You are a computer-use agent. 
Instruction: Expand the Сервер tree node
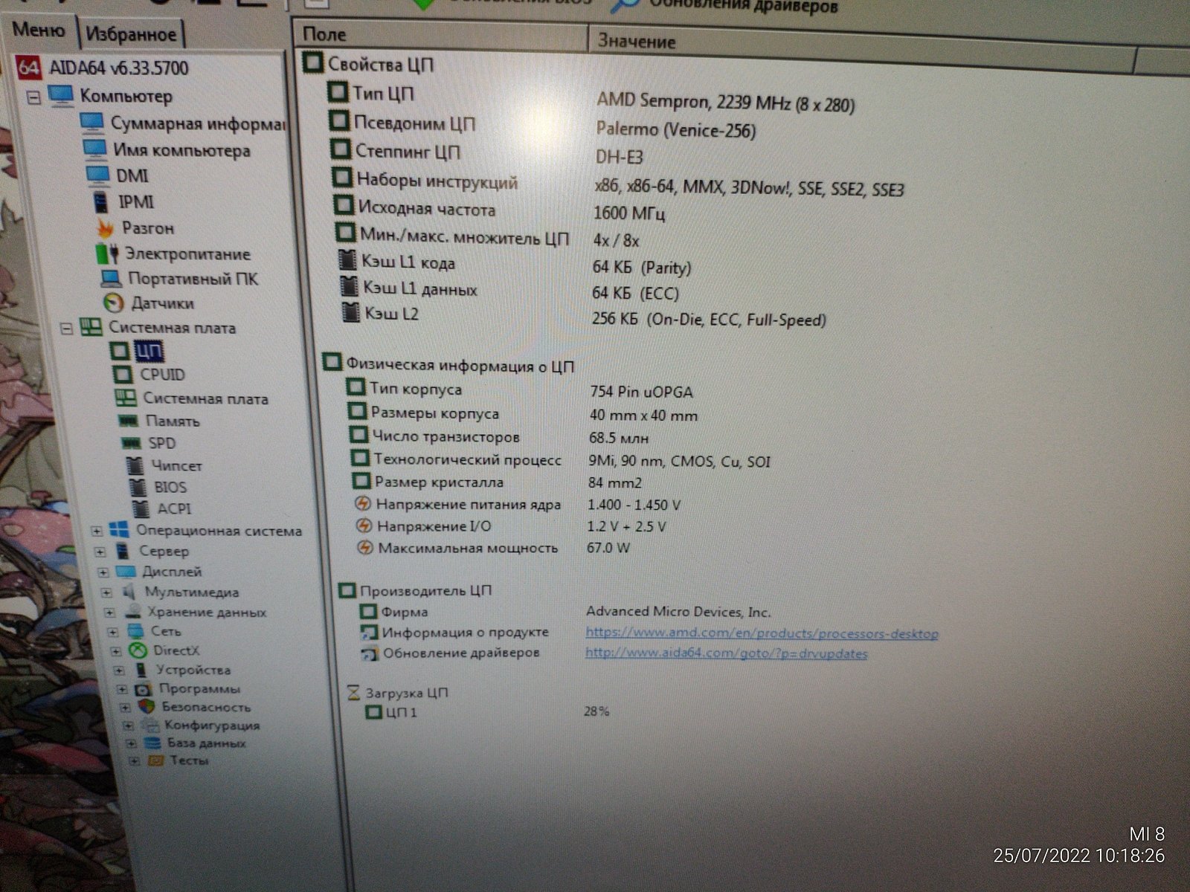(x=100, y=552)
